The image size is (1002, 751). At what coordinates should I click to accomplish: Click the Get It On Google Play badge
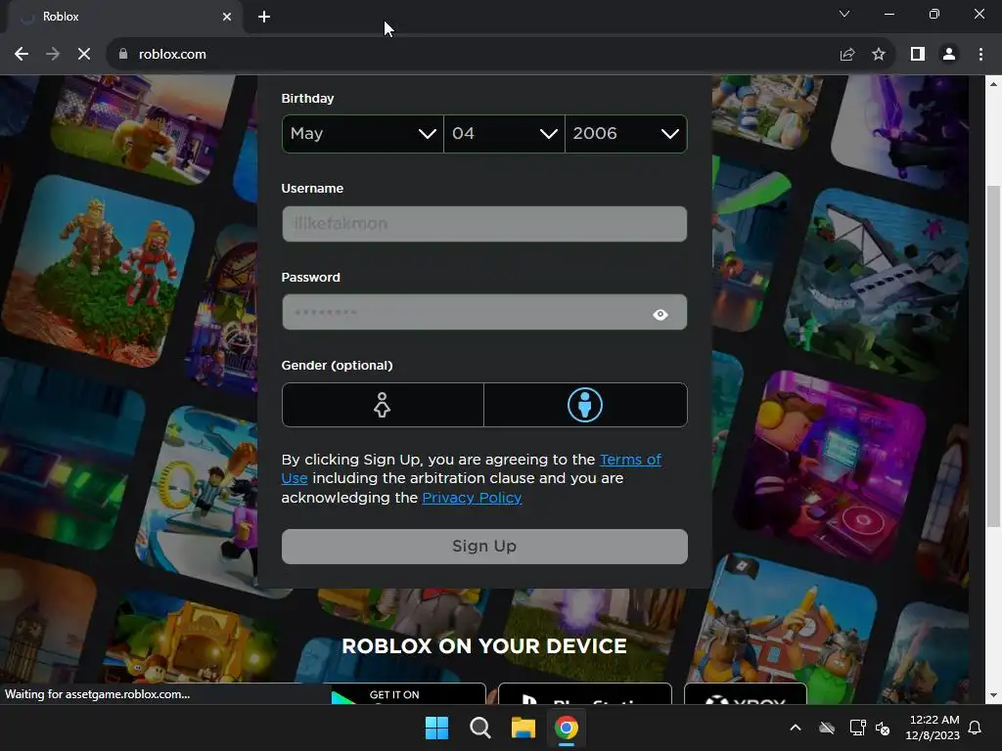(x=408, y=693)
